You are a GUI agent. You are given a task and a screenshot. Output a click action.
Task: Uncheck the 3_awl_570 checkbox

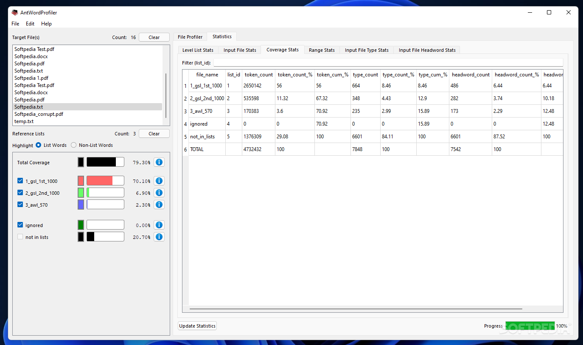(20, 205)
